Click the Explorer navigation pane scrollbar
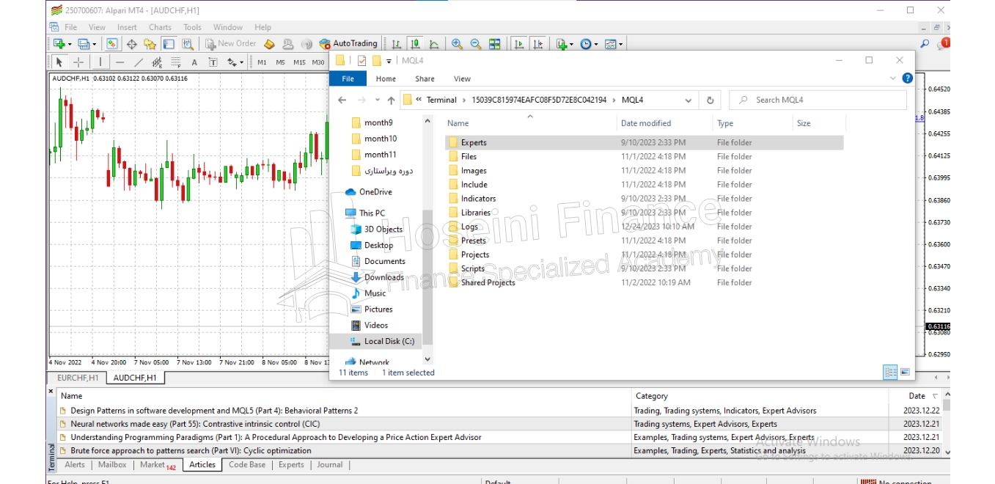 tap(427, 279)
